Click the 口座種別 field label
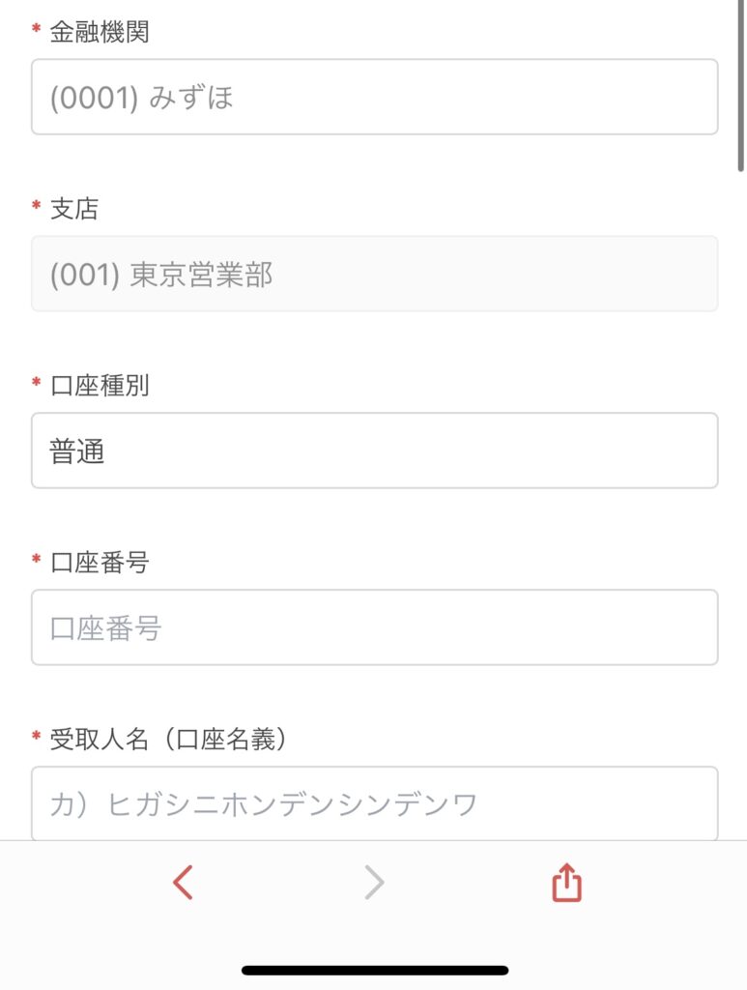This screenshot has width=747, height=990. [100, 385]
